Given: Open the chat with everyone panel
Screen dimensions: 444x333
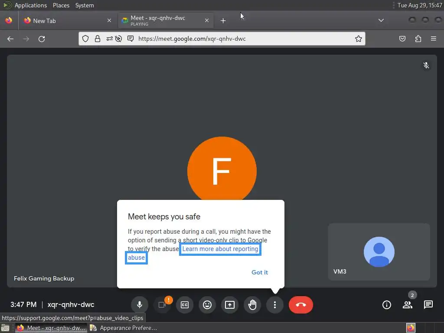Looking at the screenshot, I should pyautogui.click(x=428, y=305).
